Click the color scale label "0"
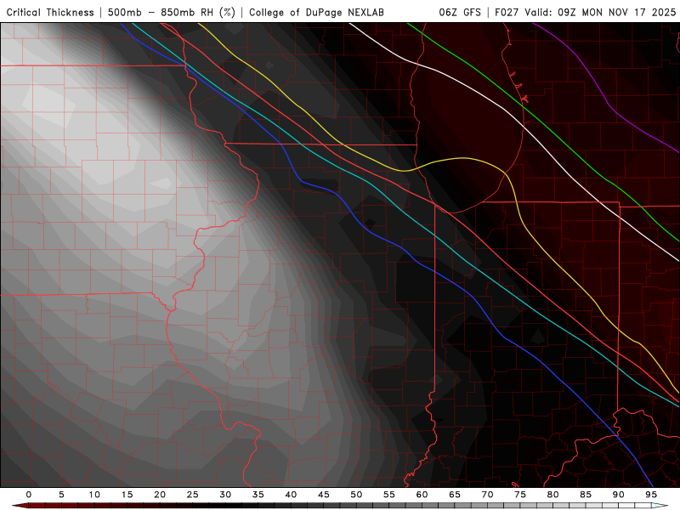The image size is (680, 510). [29, 495]
